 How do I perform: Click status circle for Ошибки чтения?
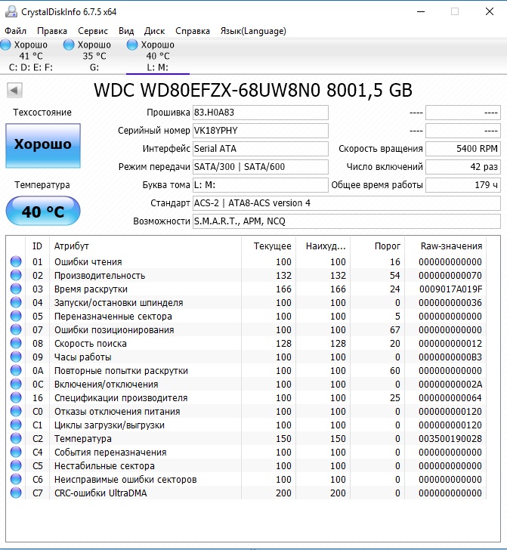pyautogui.click(x=15, y=261)
